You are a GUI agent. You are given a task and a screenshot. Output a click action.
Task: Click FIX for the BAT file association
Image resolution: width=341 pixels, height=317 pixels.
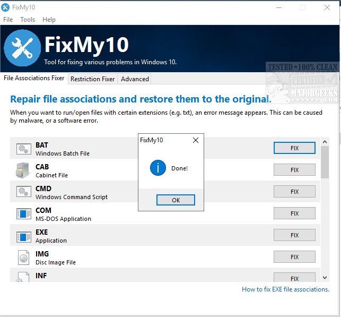tap(294, 148)
